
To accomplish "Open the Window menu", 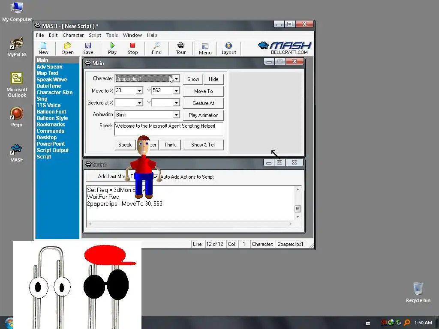I will tap(132, 35).
